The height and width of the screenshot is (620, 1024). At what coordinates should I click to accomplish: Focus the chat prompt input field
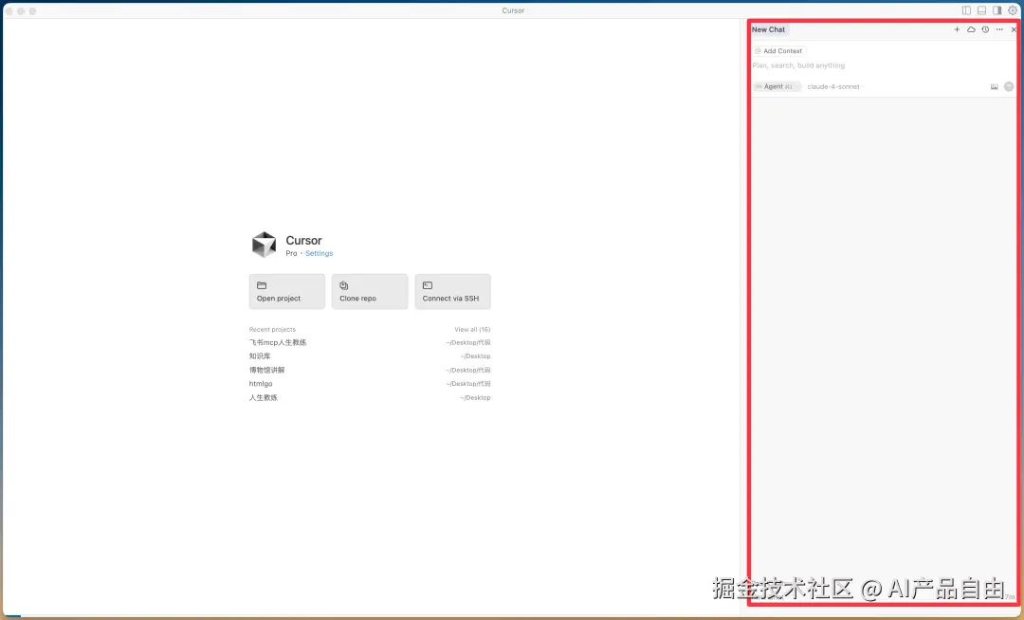coord(883,65)
